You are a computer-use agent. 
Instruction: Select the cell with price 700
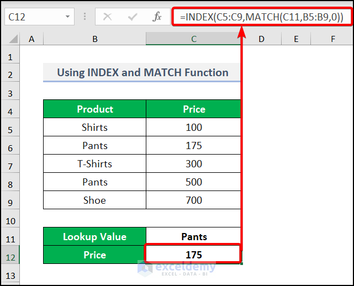(x=194, y=200)
